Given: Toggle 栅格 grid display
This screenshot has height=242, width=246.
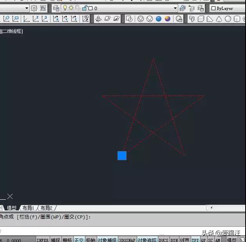Looking at the screenshot, I should click(67, 240).
